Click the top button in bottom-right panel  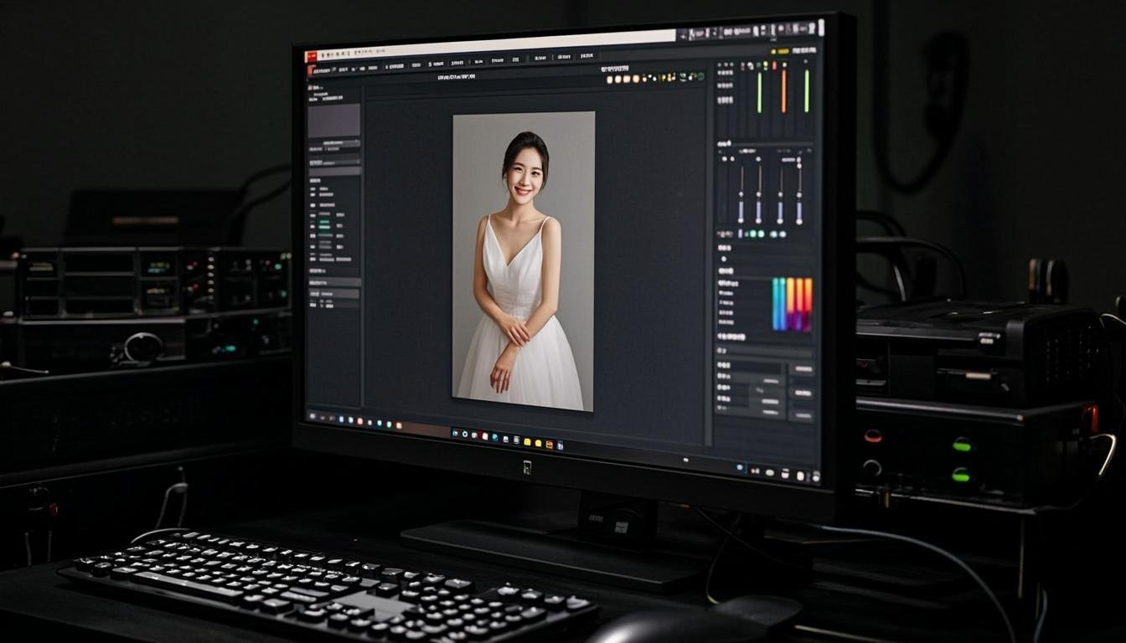802,368
